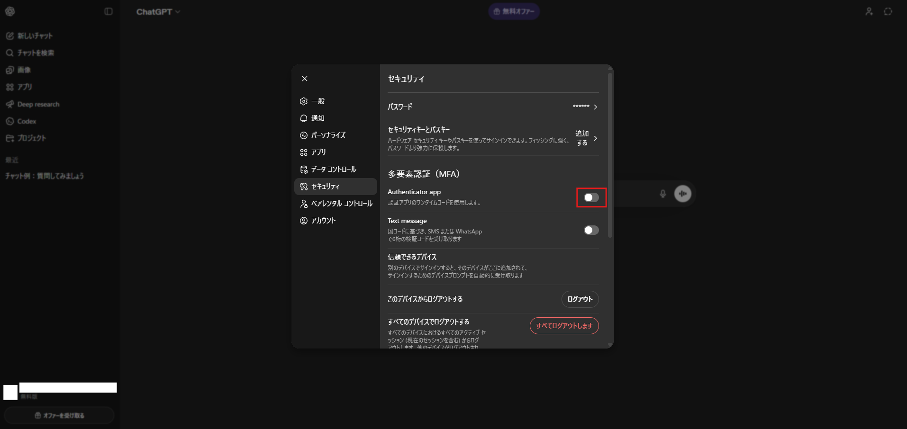Open 画像 from the sidebar

(24, 70)
